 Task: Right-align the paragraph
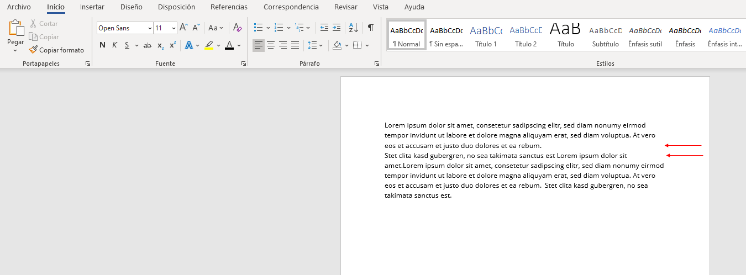tap(283, 45)
